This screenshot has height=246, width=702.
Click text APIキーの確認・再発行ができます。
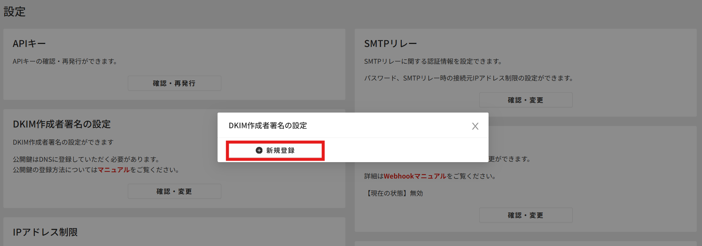66,61
